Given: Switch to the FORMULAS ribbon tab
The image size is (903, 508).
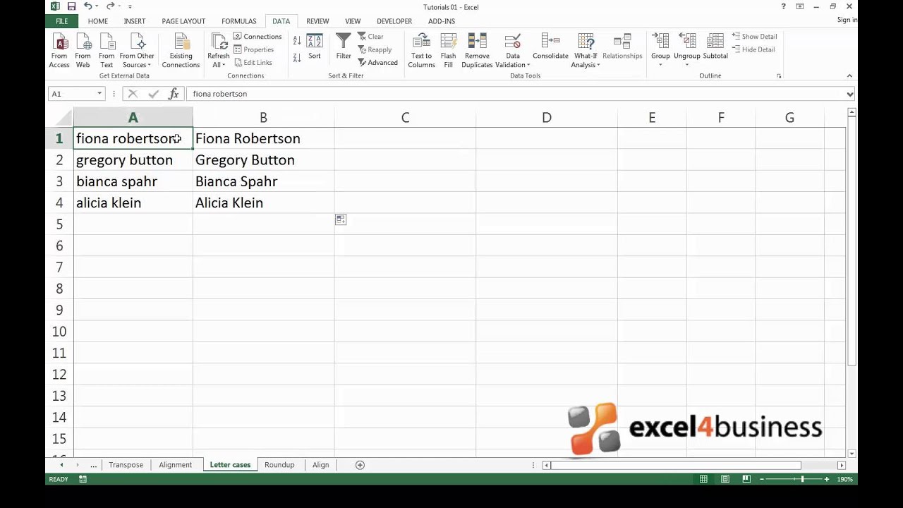Looking at the screenshot, I should coord(238,21).
